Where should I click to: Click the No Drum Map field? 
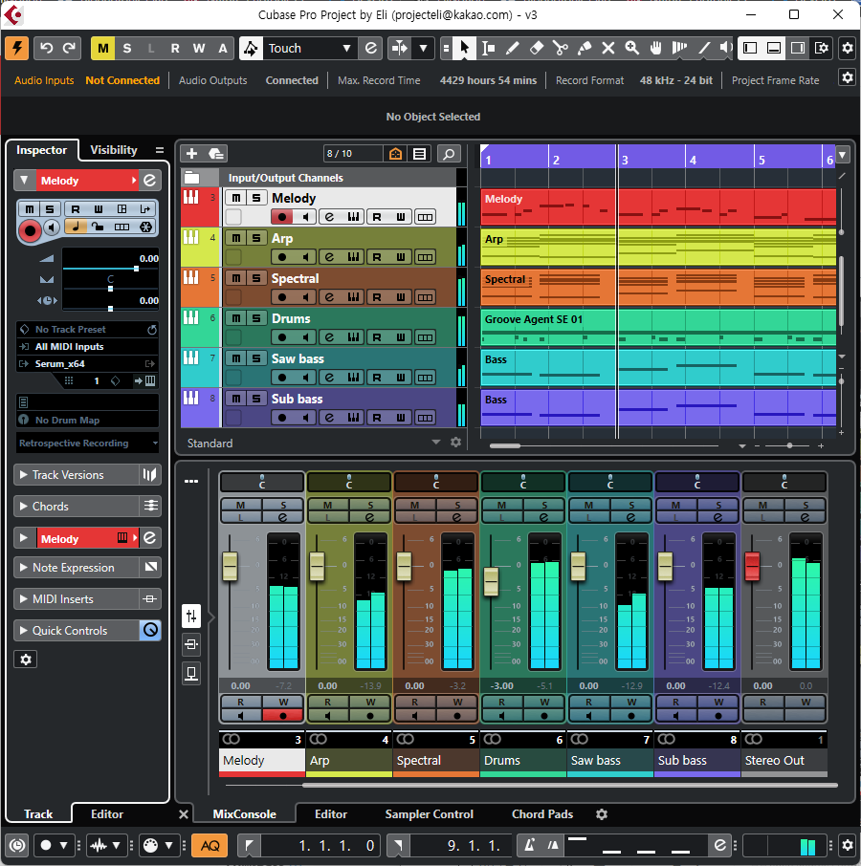[x=87, y=420]
